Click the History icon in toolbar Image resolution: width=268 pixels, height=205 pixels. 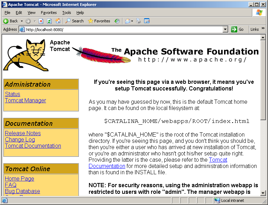pos(117,21)
